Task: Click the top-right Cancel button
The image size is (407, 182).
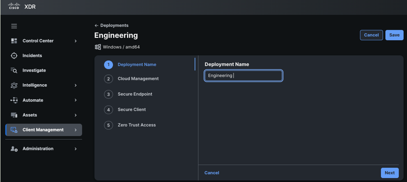Action: pyautogui.click(x=371, y=35)
